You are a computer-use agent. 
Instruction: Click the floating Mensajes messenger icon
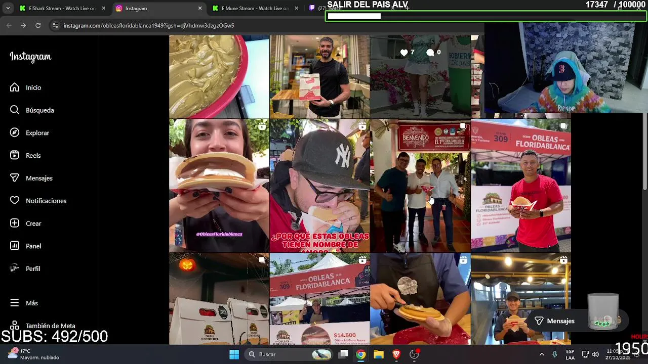(x=539, y=321)
